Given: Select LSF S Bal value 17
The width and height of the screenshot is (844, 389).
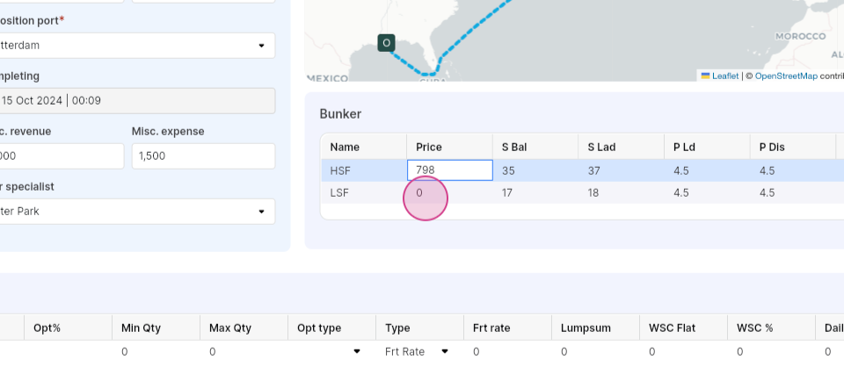Looking at the screenshot, I should pyautogui.click(x=535, y=193).
